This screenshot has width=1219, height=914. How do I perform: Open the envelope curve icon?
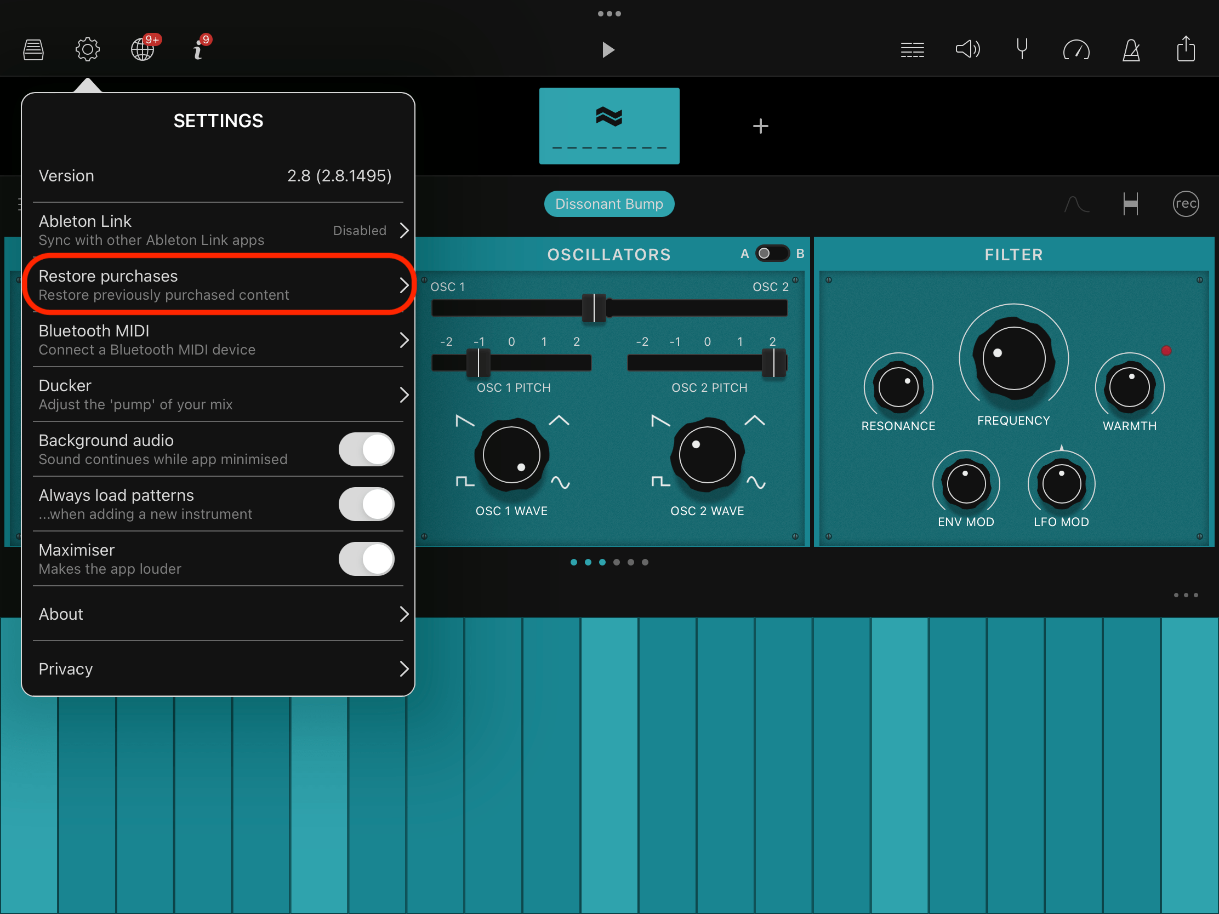[x=1076, y=204]
